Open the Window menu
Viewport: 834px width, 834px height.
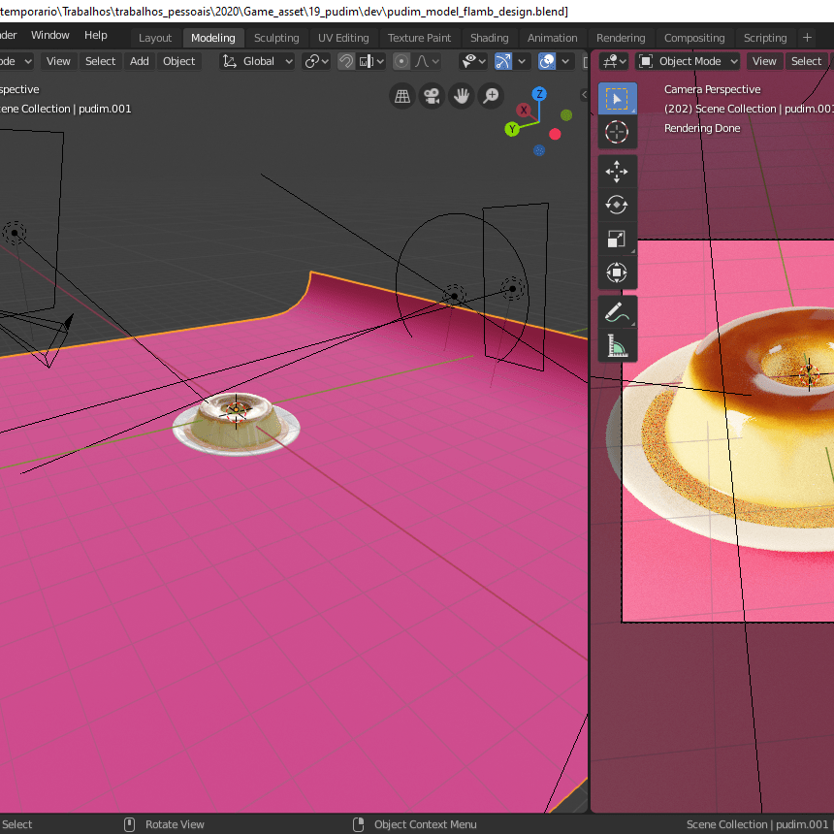pyautogui.click(x=50, y=35)
